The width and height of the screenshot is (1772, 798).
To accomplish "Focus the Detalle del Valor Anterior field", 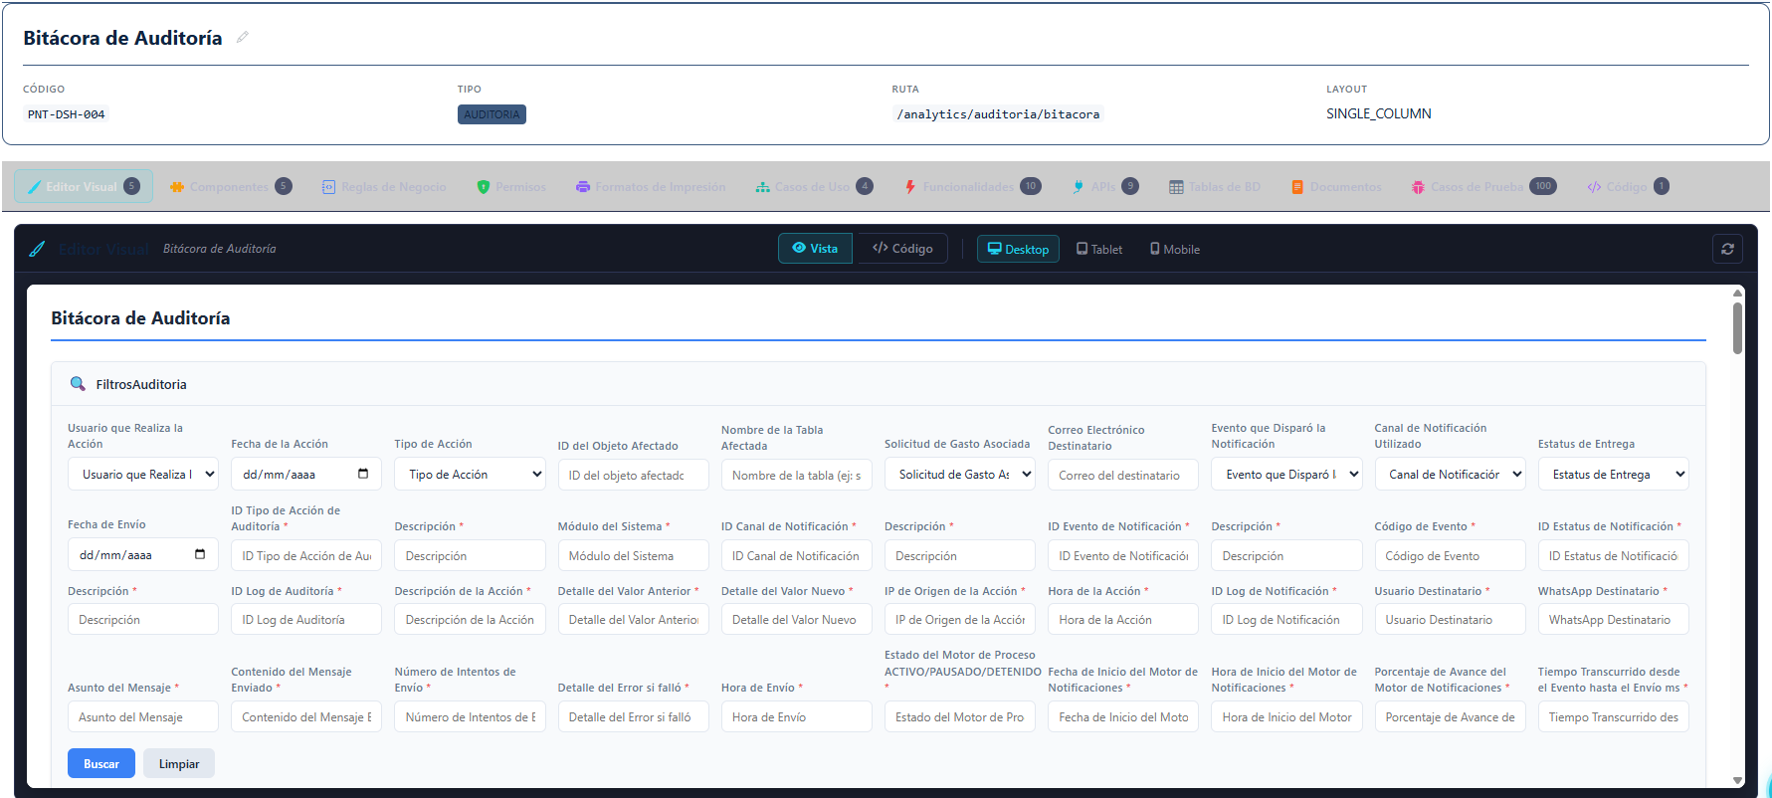I will click(633, 619).
